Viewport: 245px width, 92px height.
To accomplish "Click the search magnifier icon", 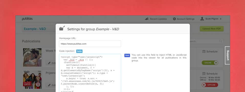I will point(221,41).
